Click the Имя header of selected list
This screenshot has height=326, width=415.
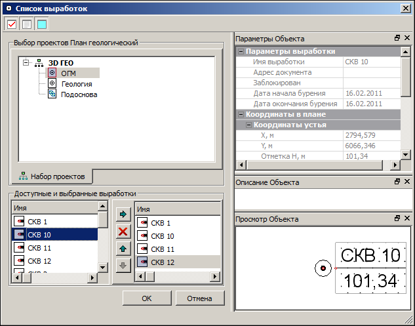pyautogui.click(x=178, y=209)
